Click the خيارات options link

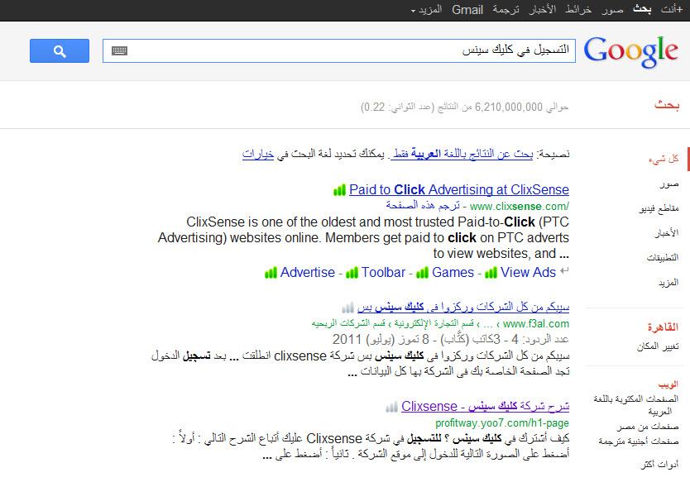point(258,155)
